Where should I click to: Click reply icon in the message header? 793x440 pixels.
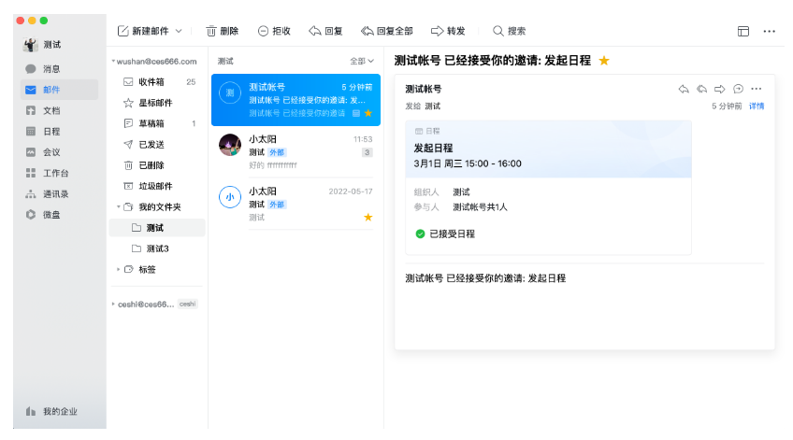click(684, 89)
